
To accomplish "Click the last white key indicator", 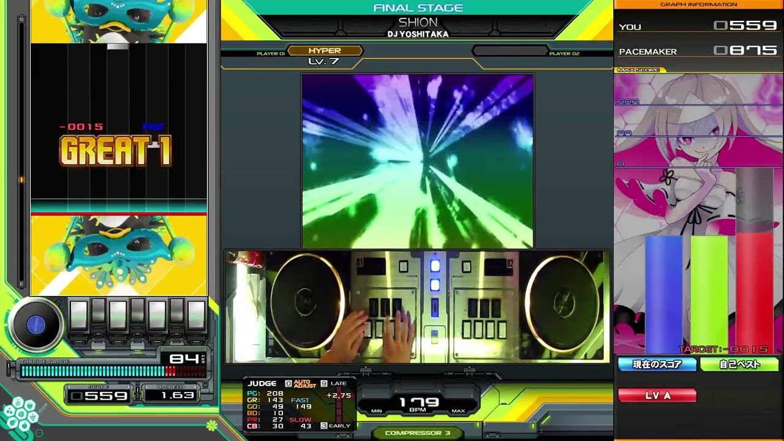I will coord(196,316).
